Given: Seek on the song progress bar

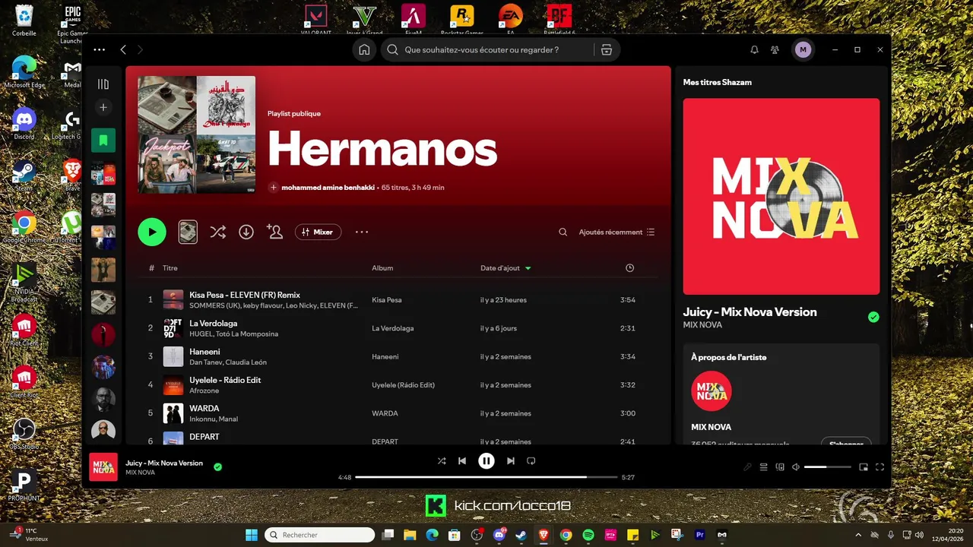Looking at the screenshot, I should 486,477.
